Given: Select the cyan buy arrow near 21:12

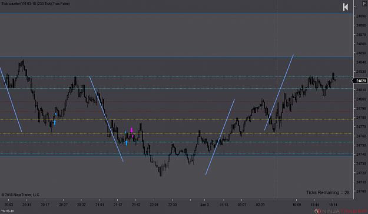Looking at the screenshot, I should pyautogui.click(x=126, y=143).
